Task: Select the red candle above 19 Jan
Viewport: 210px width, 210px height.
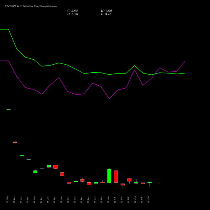Action: coord(55,167)
